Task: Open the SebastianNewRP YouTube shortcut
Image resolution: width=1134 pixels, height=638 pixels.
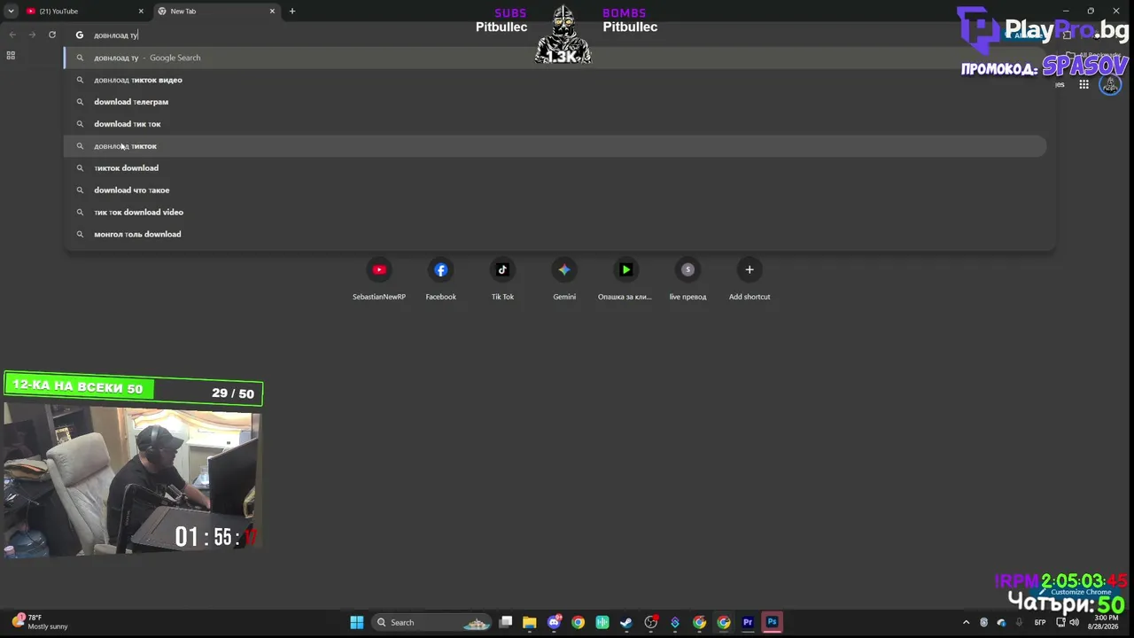Action: tap(379, 279)
